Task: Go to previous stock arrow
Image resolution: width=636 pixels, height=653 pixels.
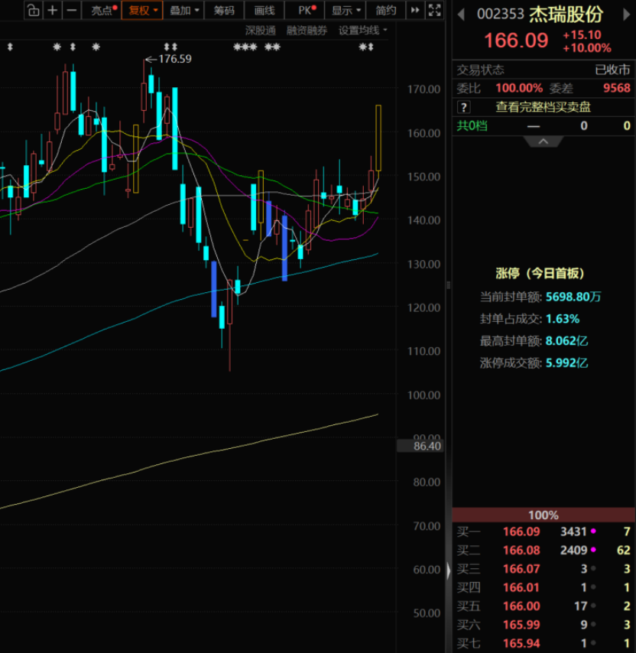Action: (x=461, y=15)
